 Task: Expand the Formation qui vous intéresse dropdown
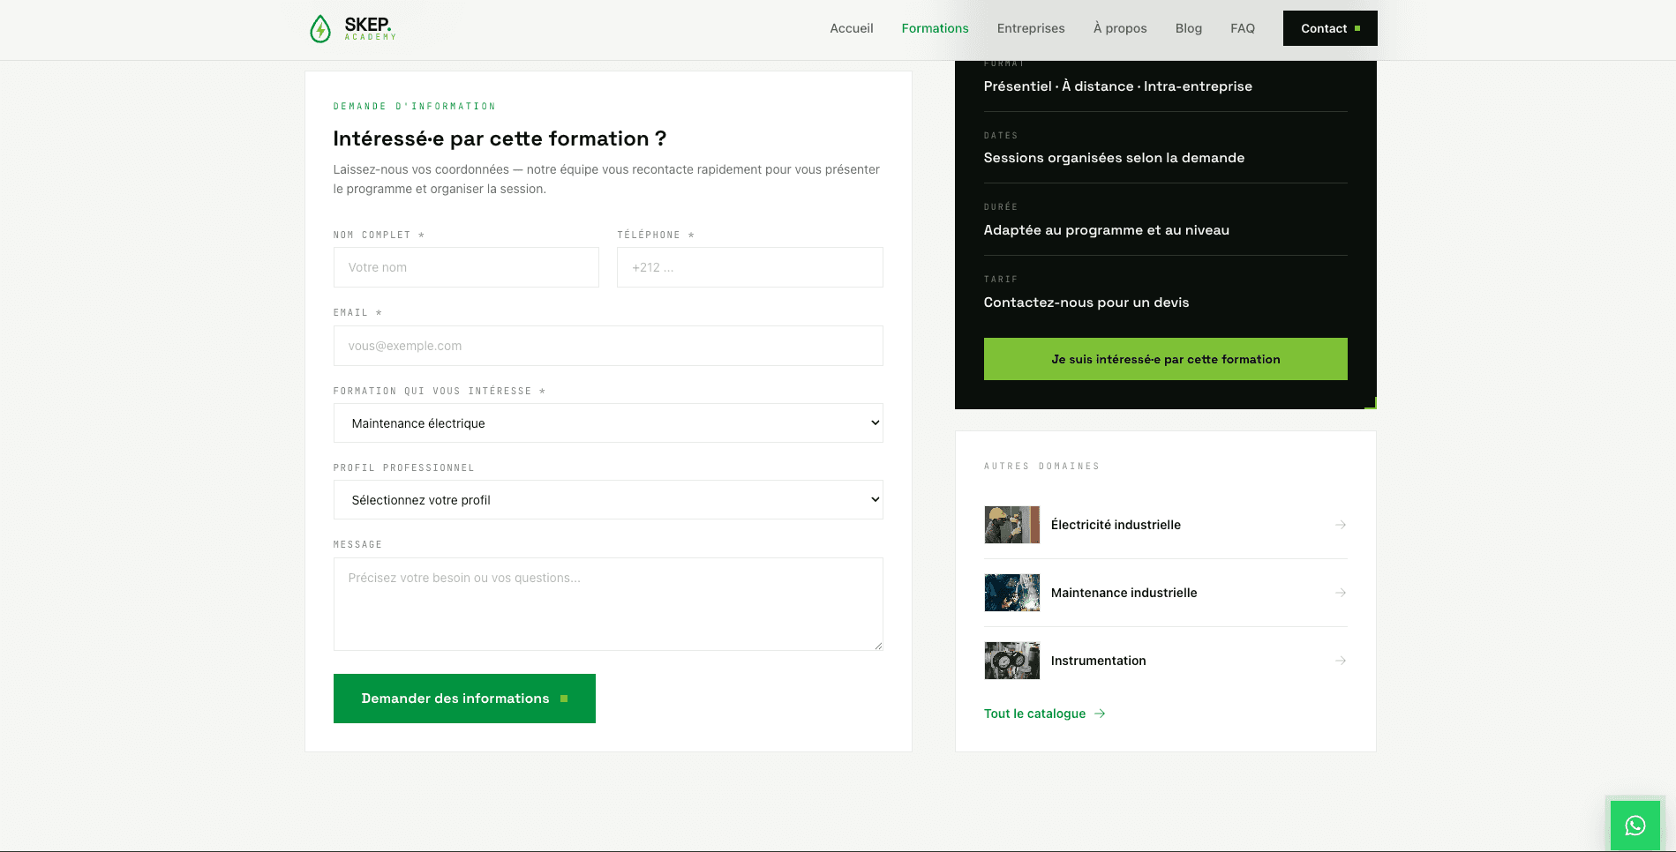click(608, 423)
